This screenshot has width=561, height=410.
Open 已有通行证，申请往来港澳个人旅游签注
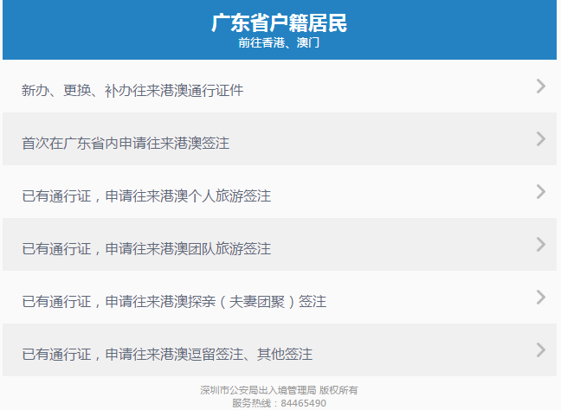[146, 196]
